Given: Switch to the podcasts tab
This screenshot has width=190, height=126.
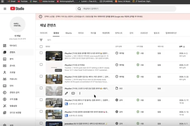Looking at the screenshot, I should (119, 33).
